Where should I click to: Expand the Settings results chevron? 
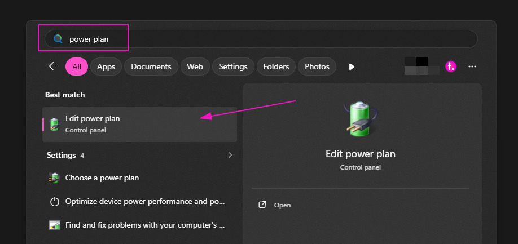coord(230,155)
